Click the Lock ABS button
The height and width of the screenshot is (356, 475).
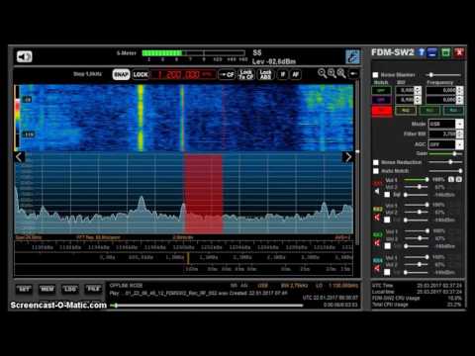tap(265, 74)
